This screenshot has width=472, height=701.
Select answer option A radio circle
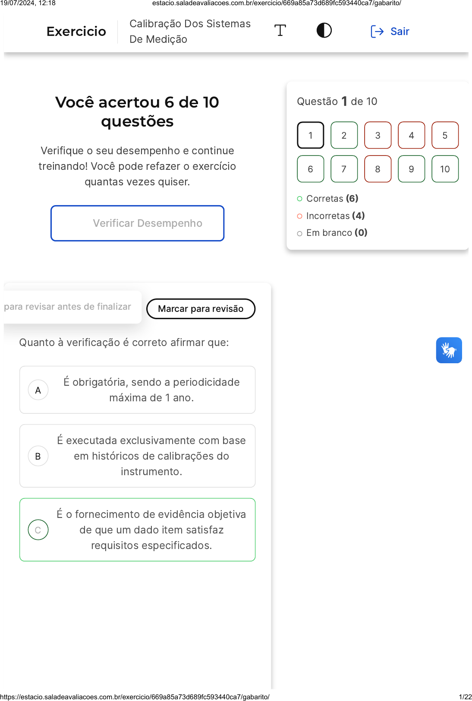(38, 390)
